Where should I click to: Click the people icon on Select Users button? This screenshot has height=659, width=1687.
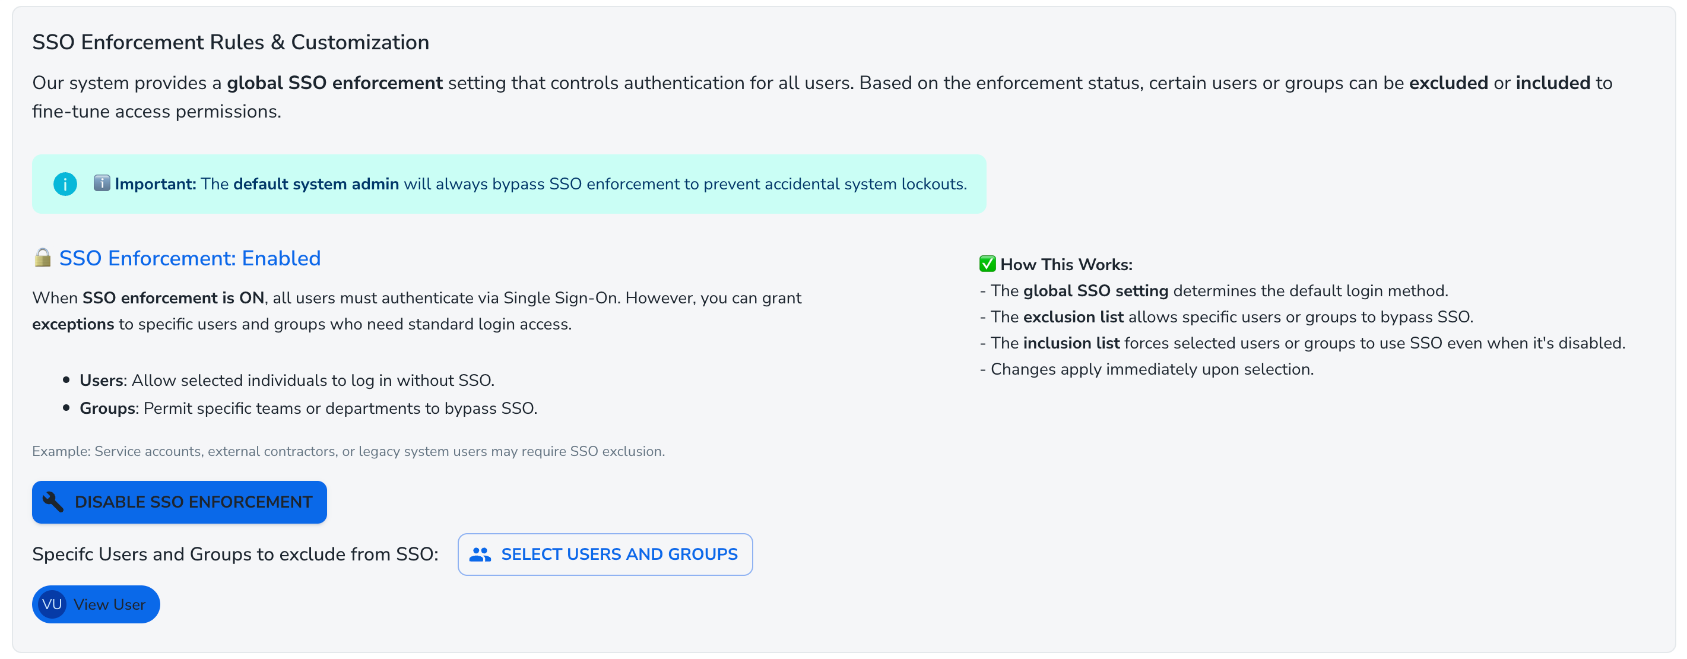coord(480,554)
